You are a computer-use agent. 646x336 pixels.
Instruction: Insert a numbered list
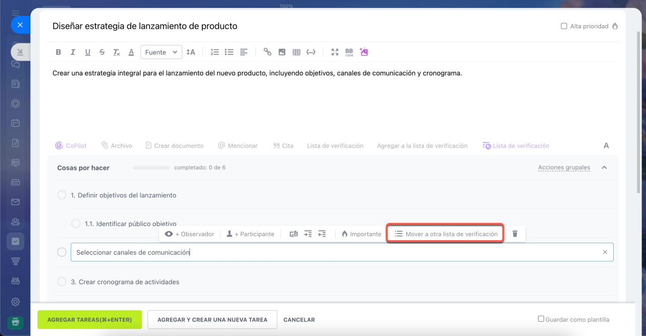pos(214,52)
